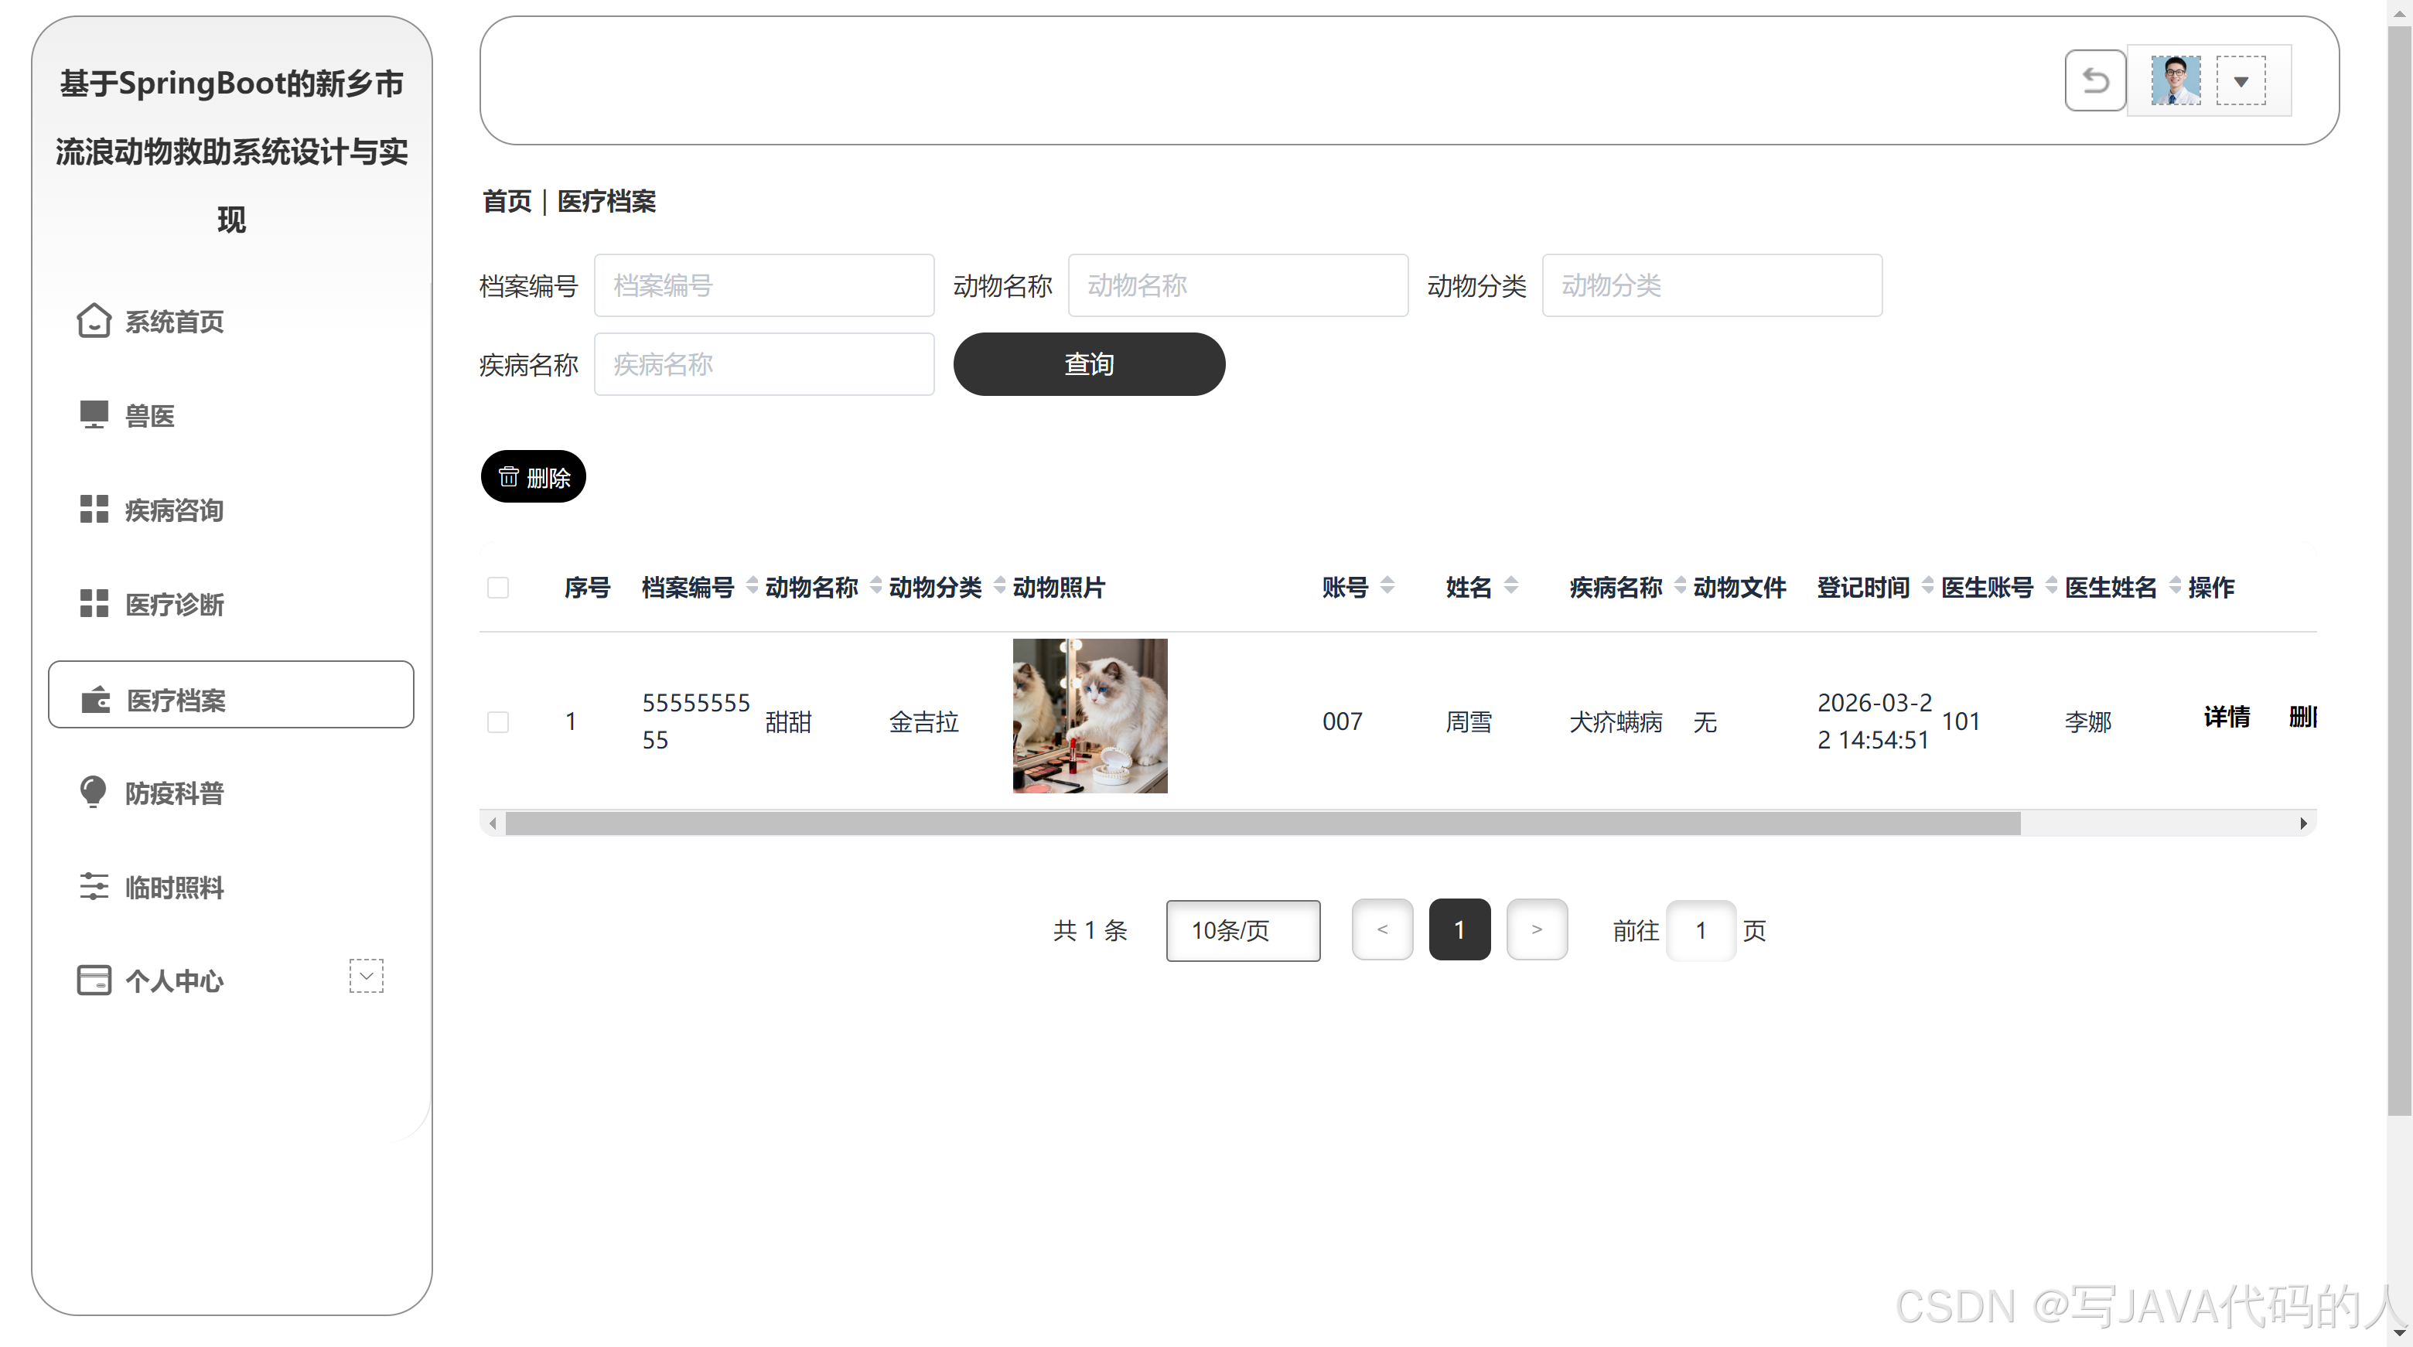Select page 1 in pagination
2413x1347 pixels.
(1459, 929)
